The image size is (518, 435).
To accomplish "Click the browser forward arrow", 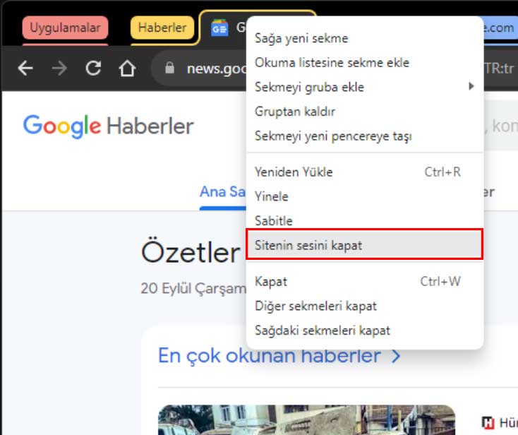I will point(59,68).
